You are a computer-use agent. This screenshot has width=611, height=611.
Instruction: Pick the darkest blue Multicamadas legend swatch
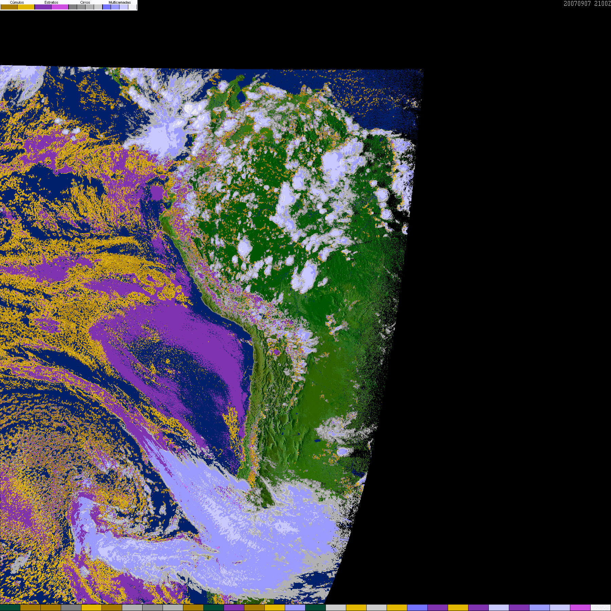tap(107, 7)
